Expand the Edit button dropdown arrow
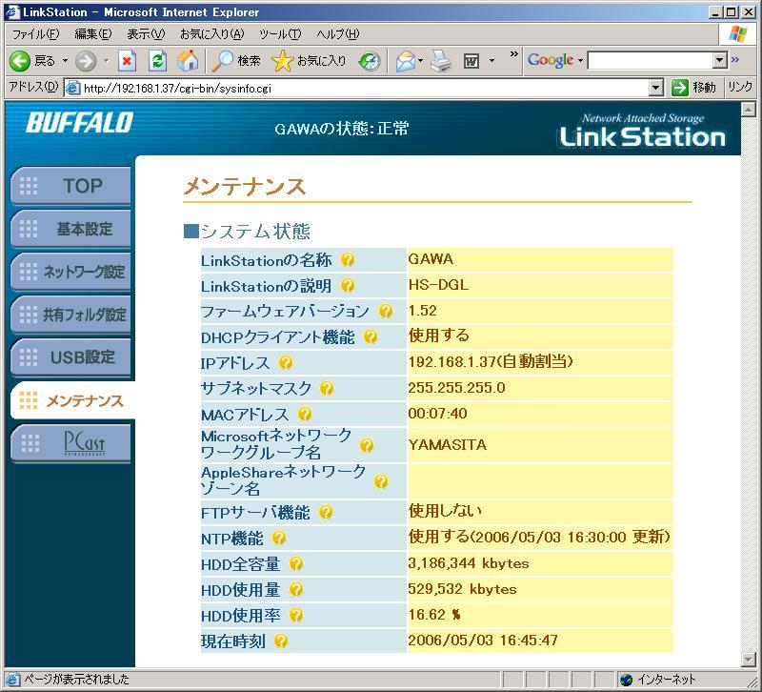Screen dimensions: 762x692 tap(491, 61)
